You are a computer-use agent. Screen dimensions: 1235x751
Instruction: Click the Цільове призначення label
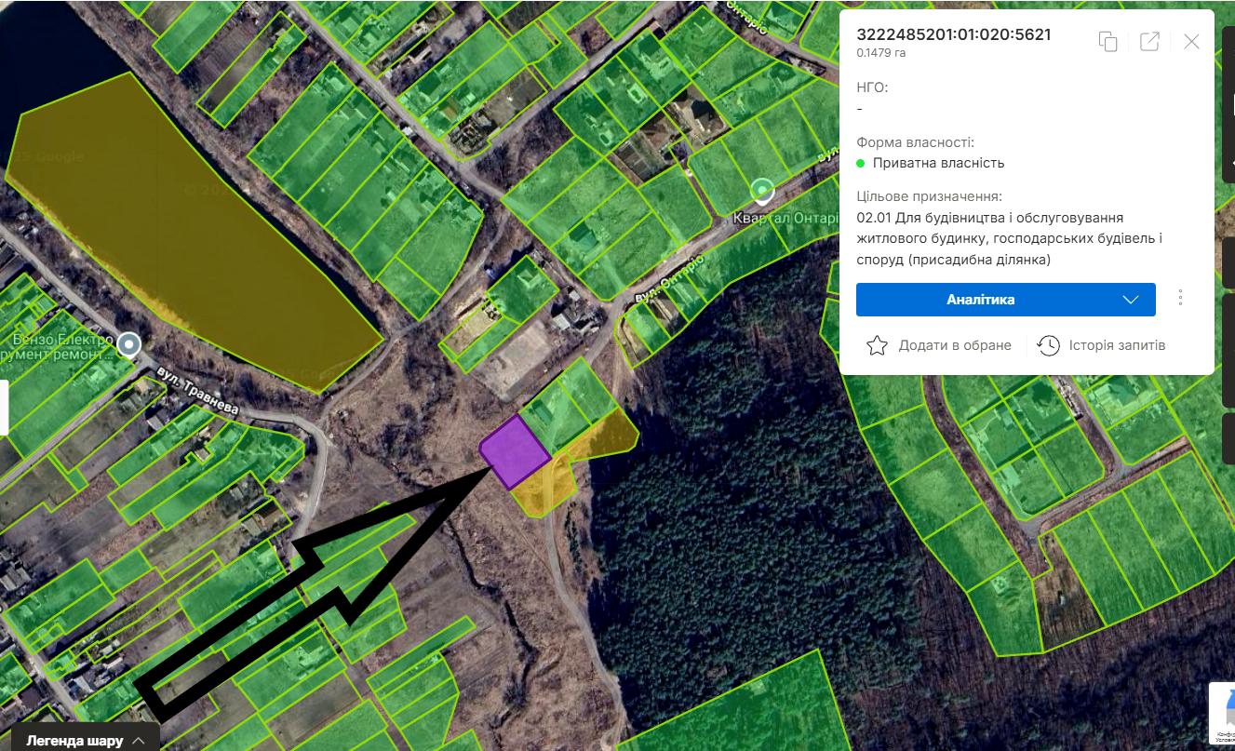point(929,196)
